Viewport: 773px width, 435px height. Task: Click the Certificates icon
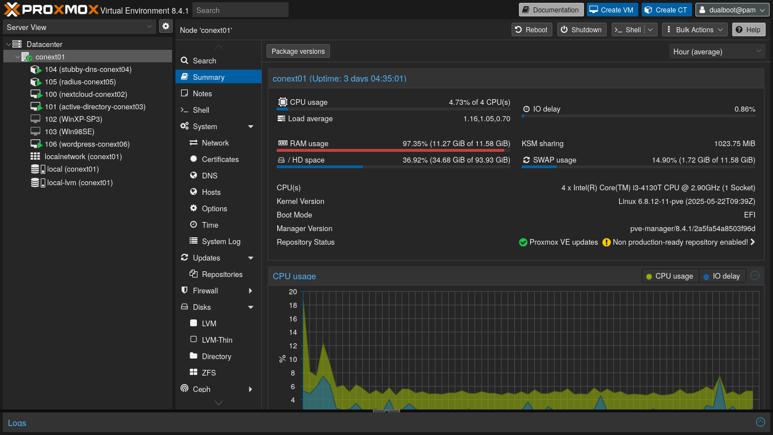[x=194, y=159]
